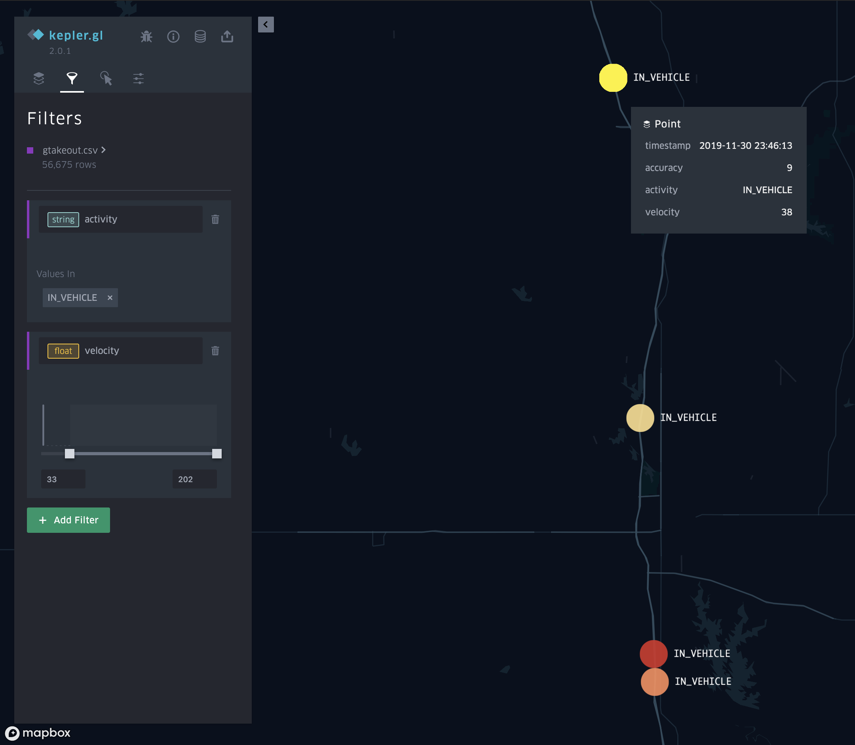Click the minimum velocity input showing 33
The image size is (855, 745).
click(63, 479)
